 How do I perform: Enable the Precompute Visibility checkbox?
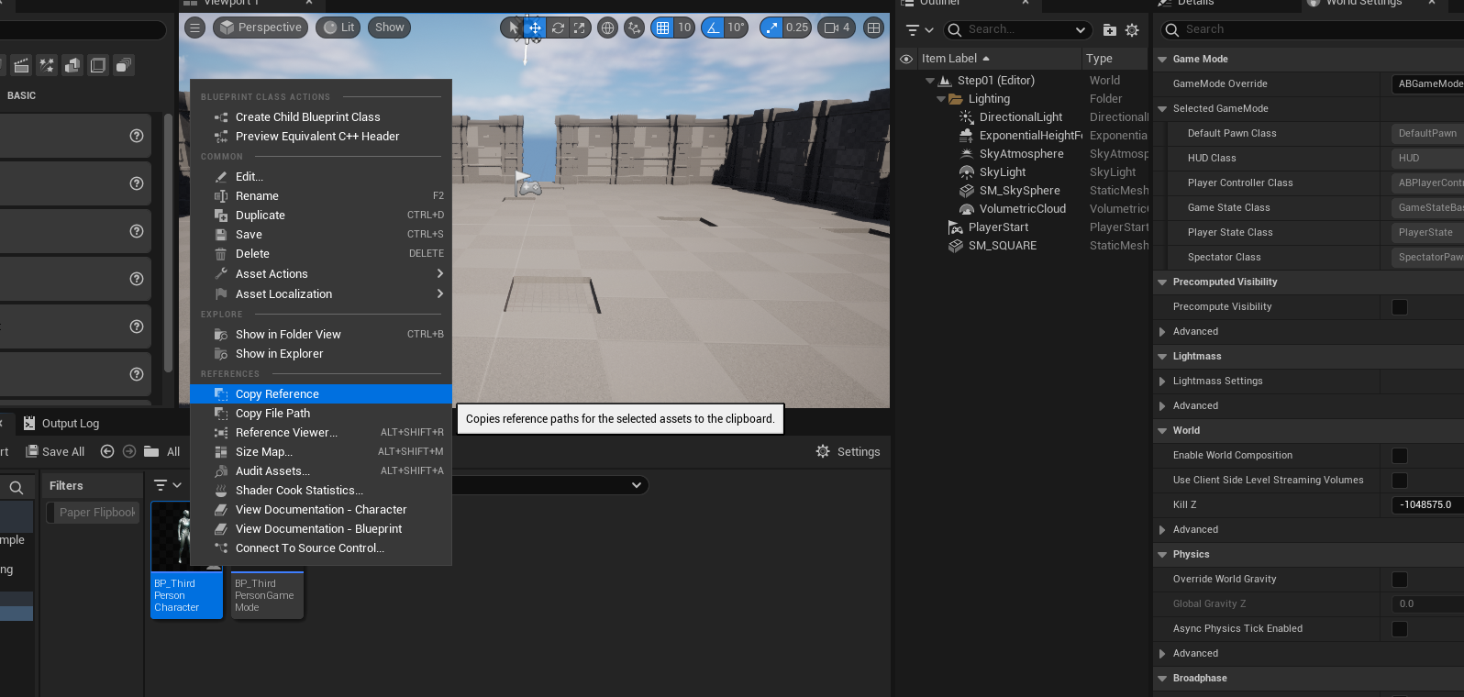1399,307
